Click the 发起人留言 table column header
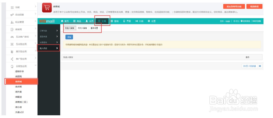The width and height of the screenshot is (273, 118). 68,57
